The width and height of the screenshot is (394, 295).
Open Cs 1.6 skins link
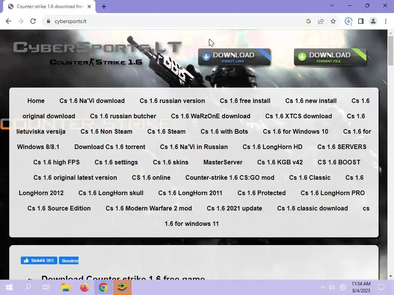(170, 162)
